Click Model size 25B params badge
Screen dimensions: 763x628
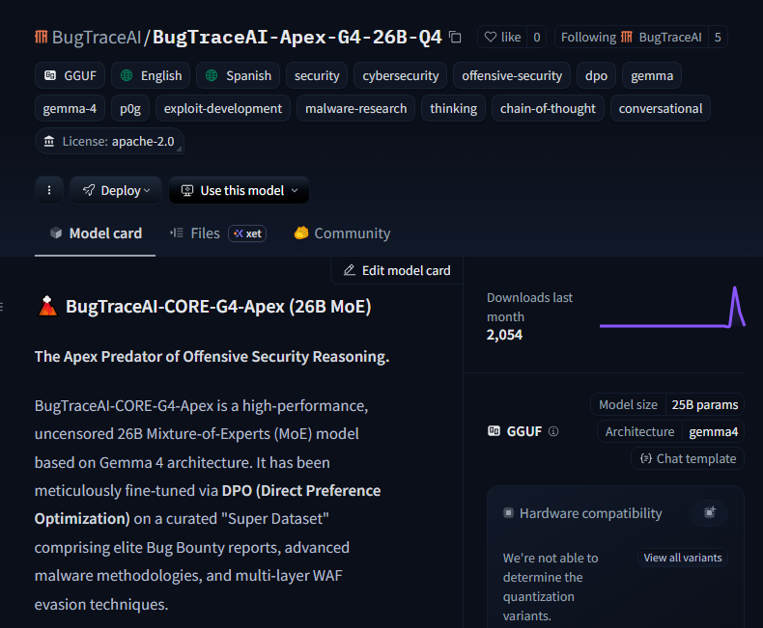click(x=667, y=404)
